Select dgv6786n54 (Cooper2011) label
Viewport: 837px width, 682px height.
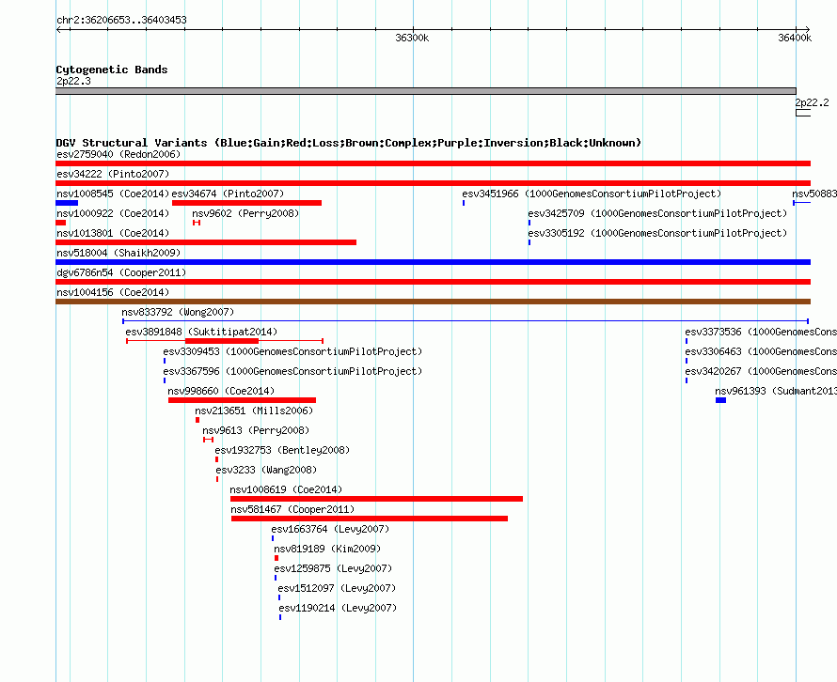(121, 272)
